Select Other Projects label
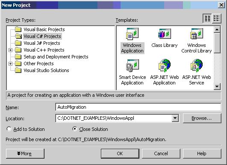Viewport: 227px width, 165px height. point(38,64)
